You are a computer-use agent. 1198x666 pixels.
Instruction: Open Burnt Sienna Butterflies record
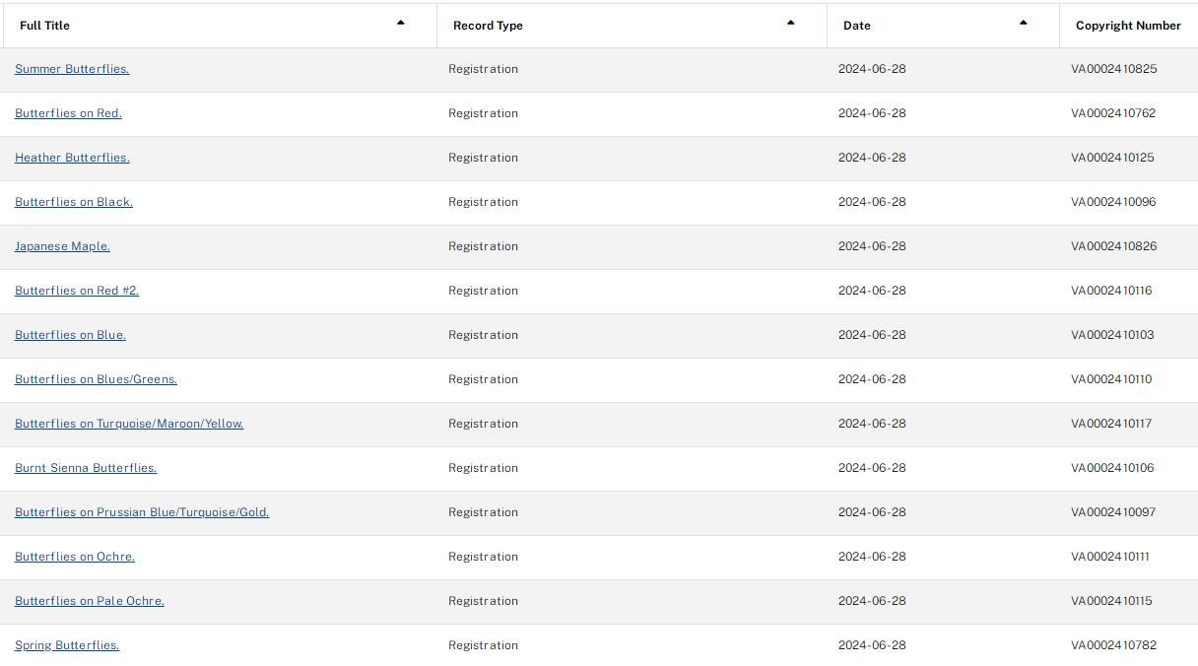pos(86,468)
